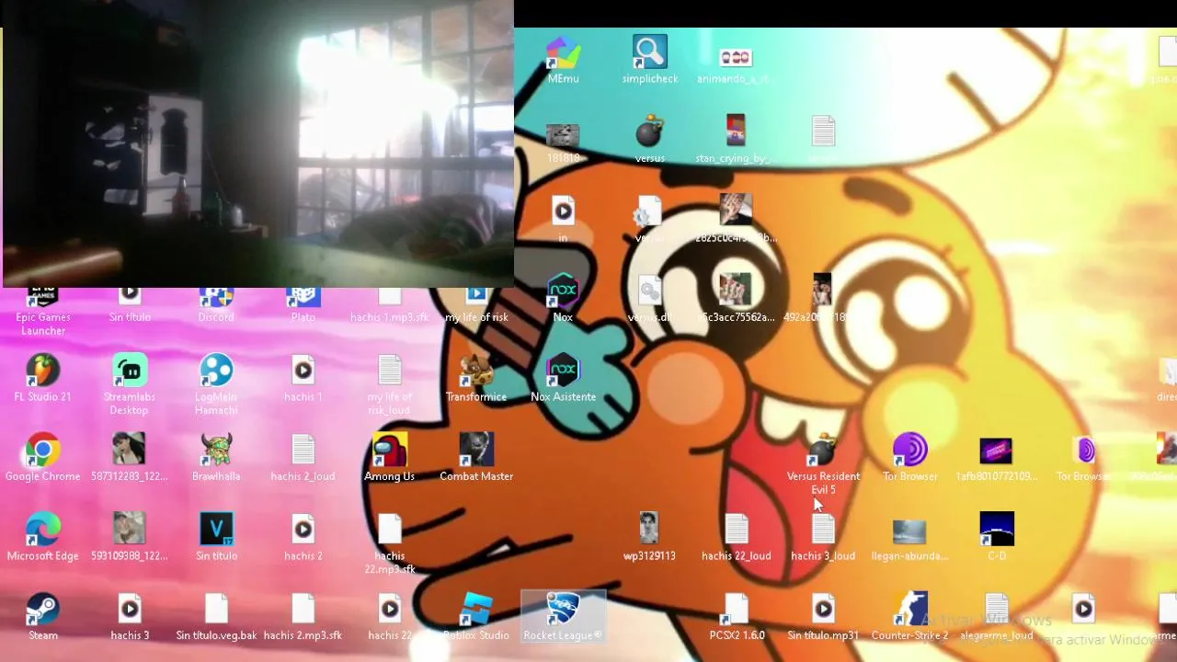Select the hachis 1 media file
1177x662 pixels.
(303, 379)
